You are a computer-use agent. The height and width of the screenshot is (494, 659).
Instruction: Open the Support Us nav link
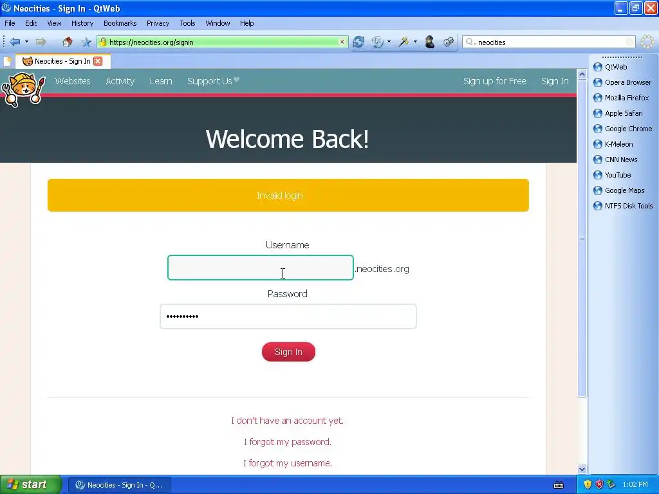pyautogui.click(x=214, y=81)
